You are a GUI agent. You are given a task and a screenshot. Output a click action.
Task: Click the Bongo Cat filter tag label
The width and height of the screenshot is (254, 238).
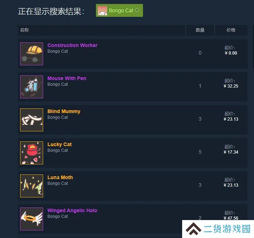click(121, 10)
